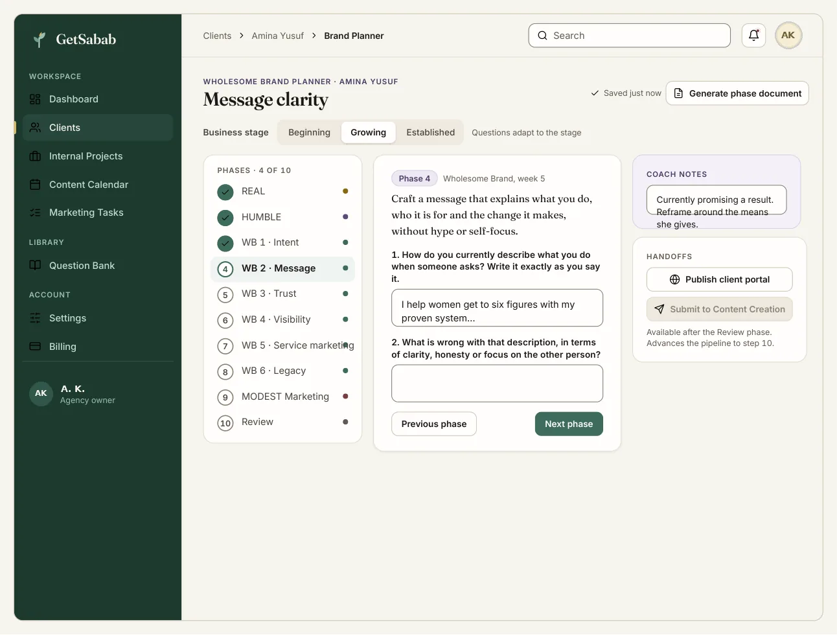Screen dimensions: 837x635
Task: Edit the answer to question 1
Action: pos(497,308)
